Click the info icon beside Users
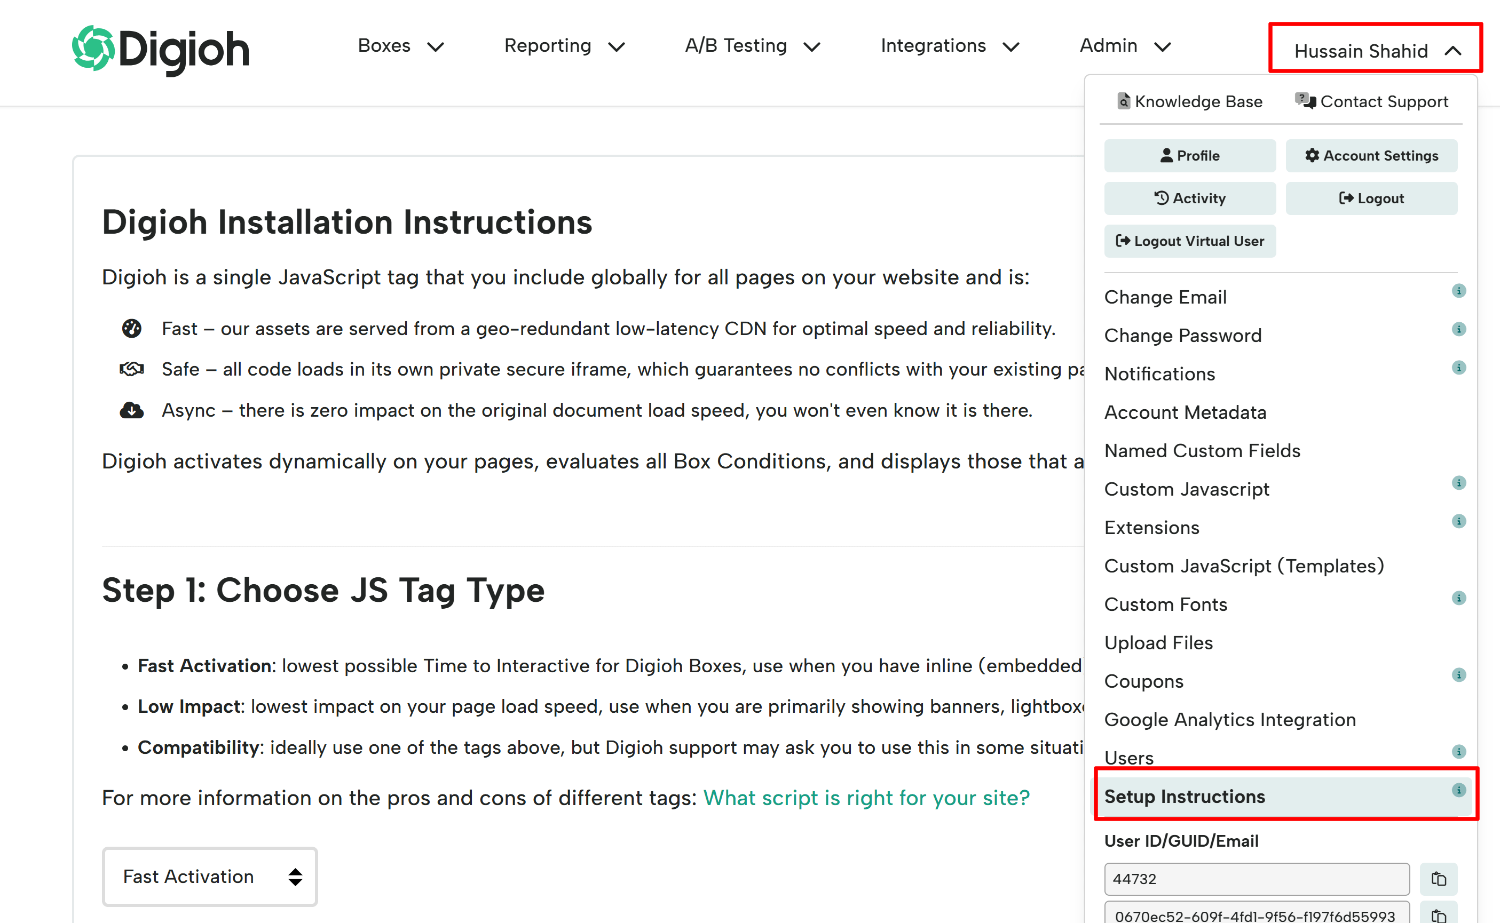The width and height of the screenshot is (1500, 923). [x=1458, y=751]
